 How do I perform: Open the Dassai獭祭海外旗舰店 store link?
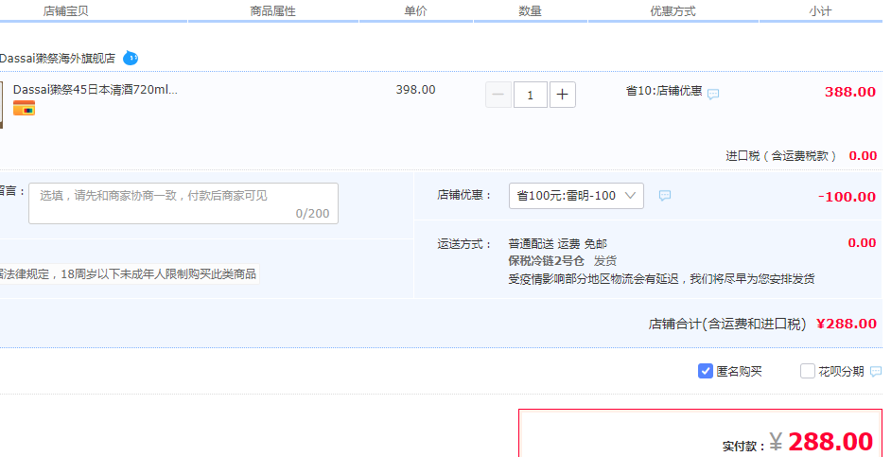(x=58, y=58)
